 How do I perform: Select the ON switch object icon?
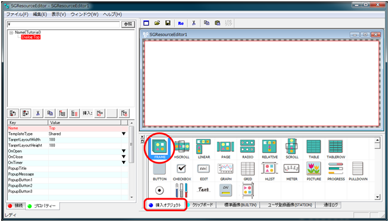[225, 190]
